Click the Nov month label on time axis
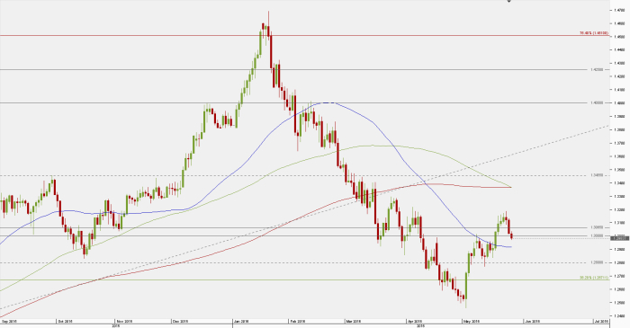 click(x=125, y=321)
